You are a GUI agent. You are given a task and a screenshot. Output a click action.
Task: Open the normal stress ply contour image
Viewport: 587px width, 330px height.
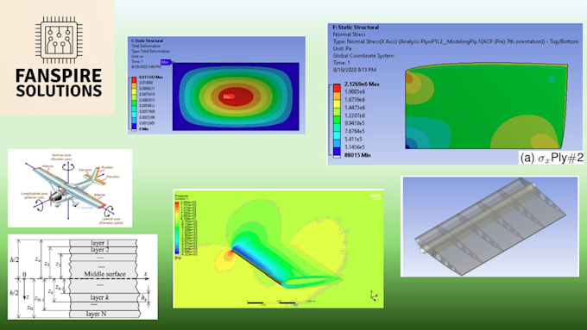pyautogui.click(x=455, y=94)
